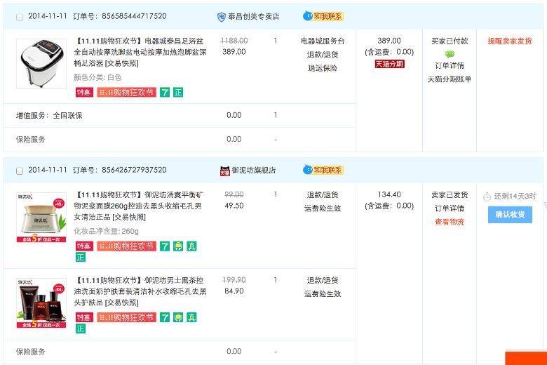The height and width of the screenshot is (365, 547).
Task: Open the men's black tea skincare set thumbnail
Action: 41,303
